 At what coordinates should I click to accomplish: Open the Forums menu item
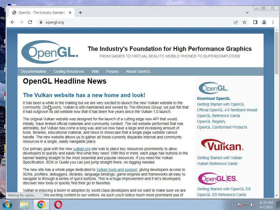click(x=112, y=71)
